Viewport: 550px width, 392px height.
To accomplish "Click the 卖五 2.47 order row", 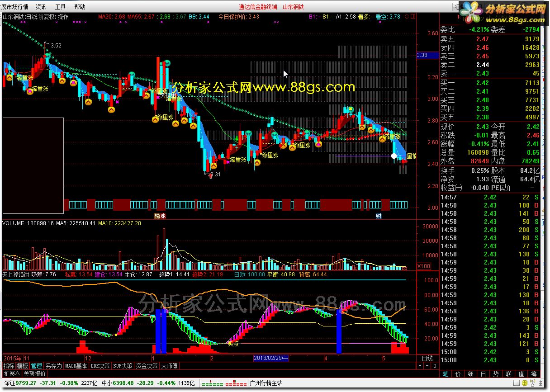I will (x=490, y=39).
